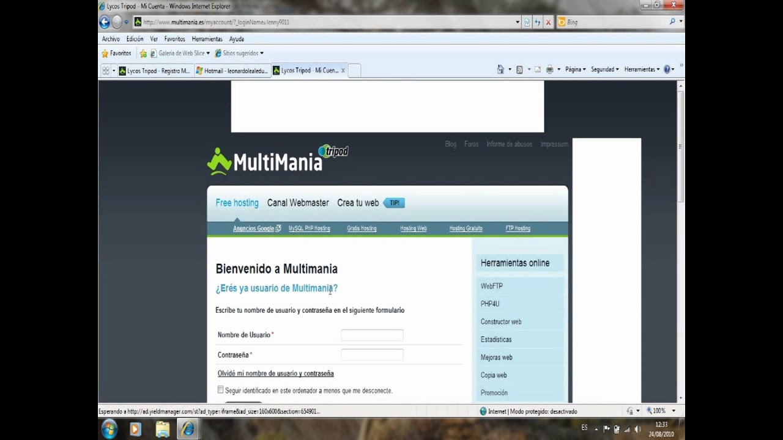Click the compatibility view icon in address bar

tap(527, 22)
